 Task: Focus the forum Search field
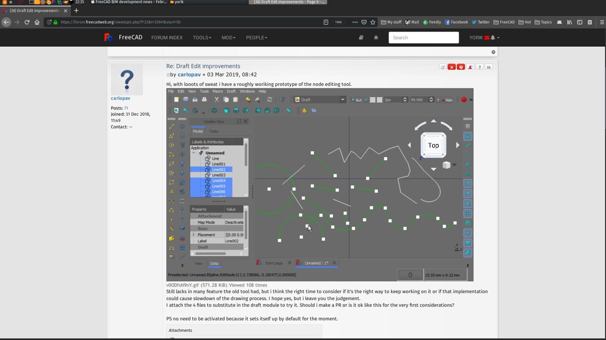423,38
